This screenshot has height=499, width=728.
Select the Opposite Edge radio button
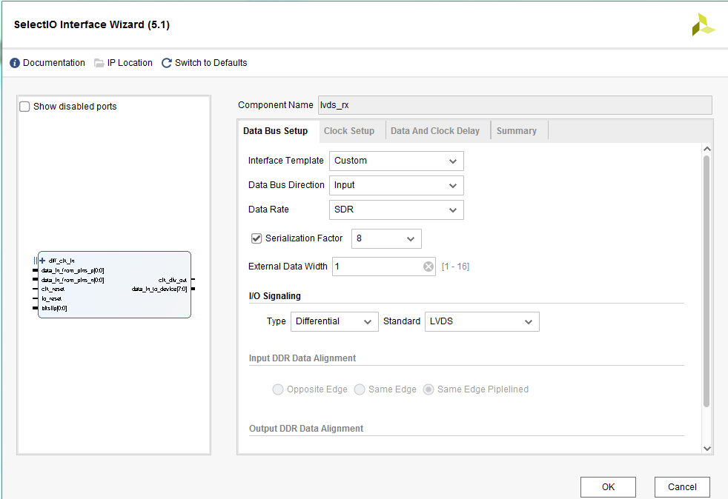(278, 389)
